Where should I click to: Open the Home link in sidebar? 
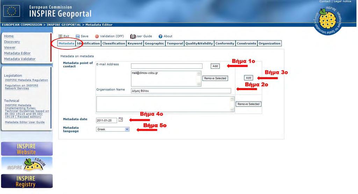pos(9,36)
